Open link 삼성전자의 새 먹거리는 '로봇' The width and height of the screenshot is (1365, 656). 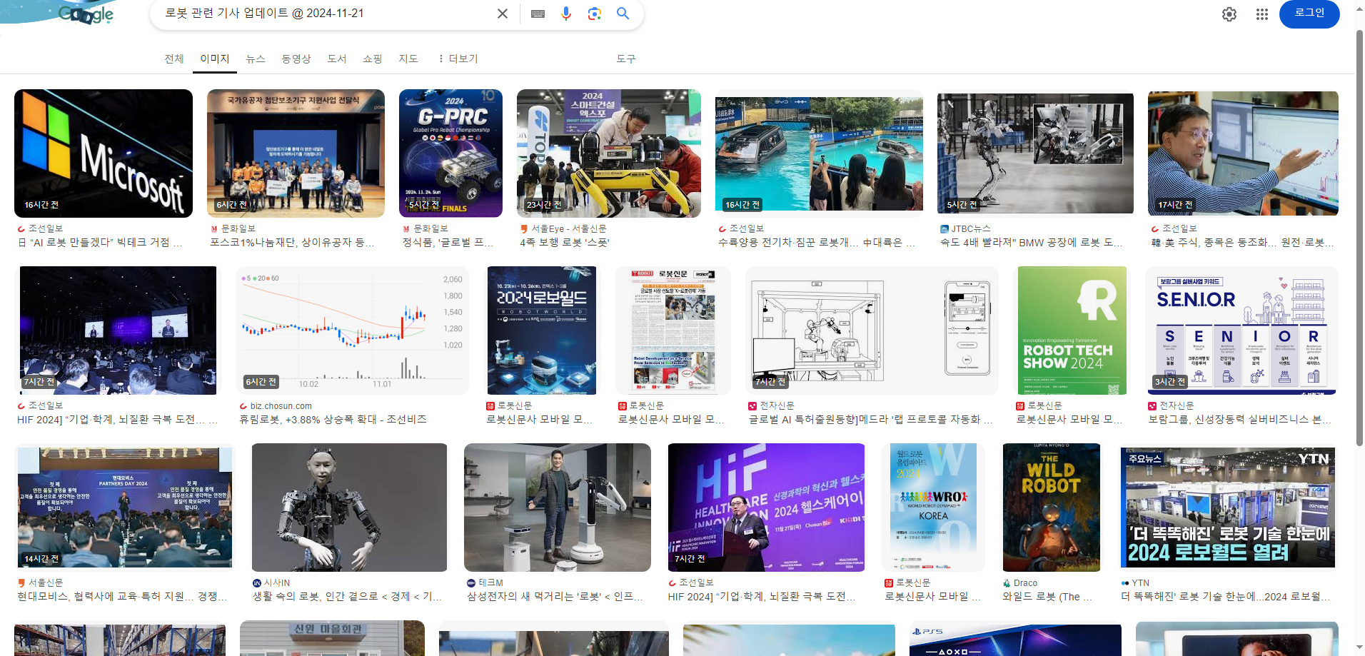pos(555,597)
